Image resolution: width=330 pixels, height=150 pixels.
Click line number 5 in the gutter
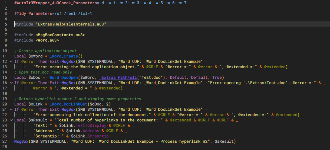6,24
